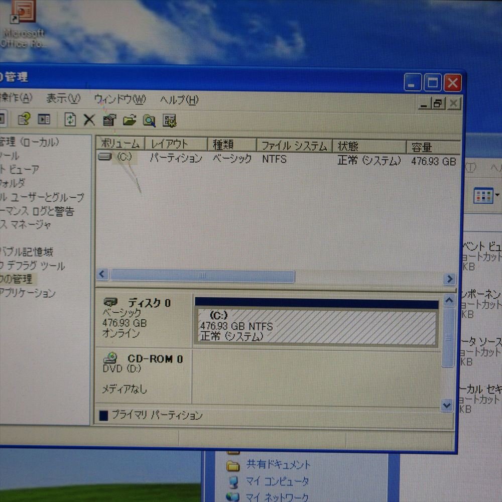Click the CD-ROM 0 disc drive icon
Screen dimensions: 502x502
(x=110, y=357)
